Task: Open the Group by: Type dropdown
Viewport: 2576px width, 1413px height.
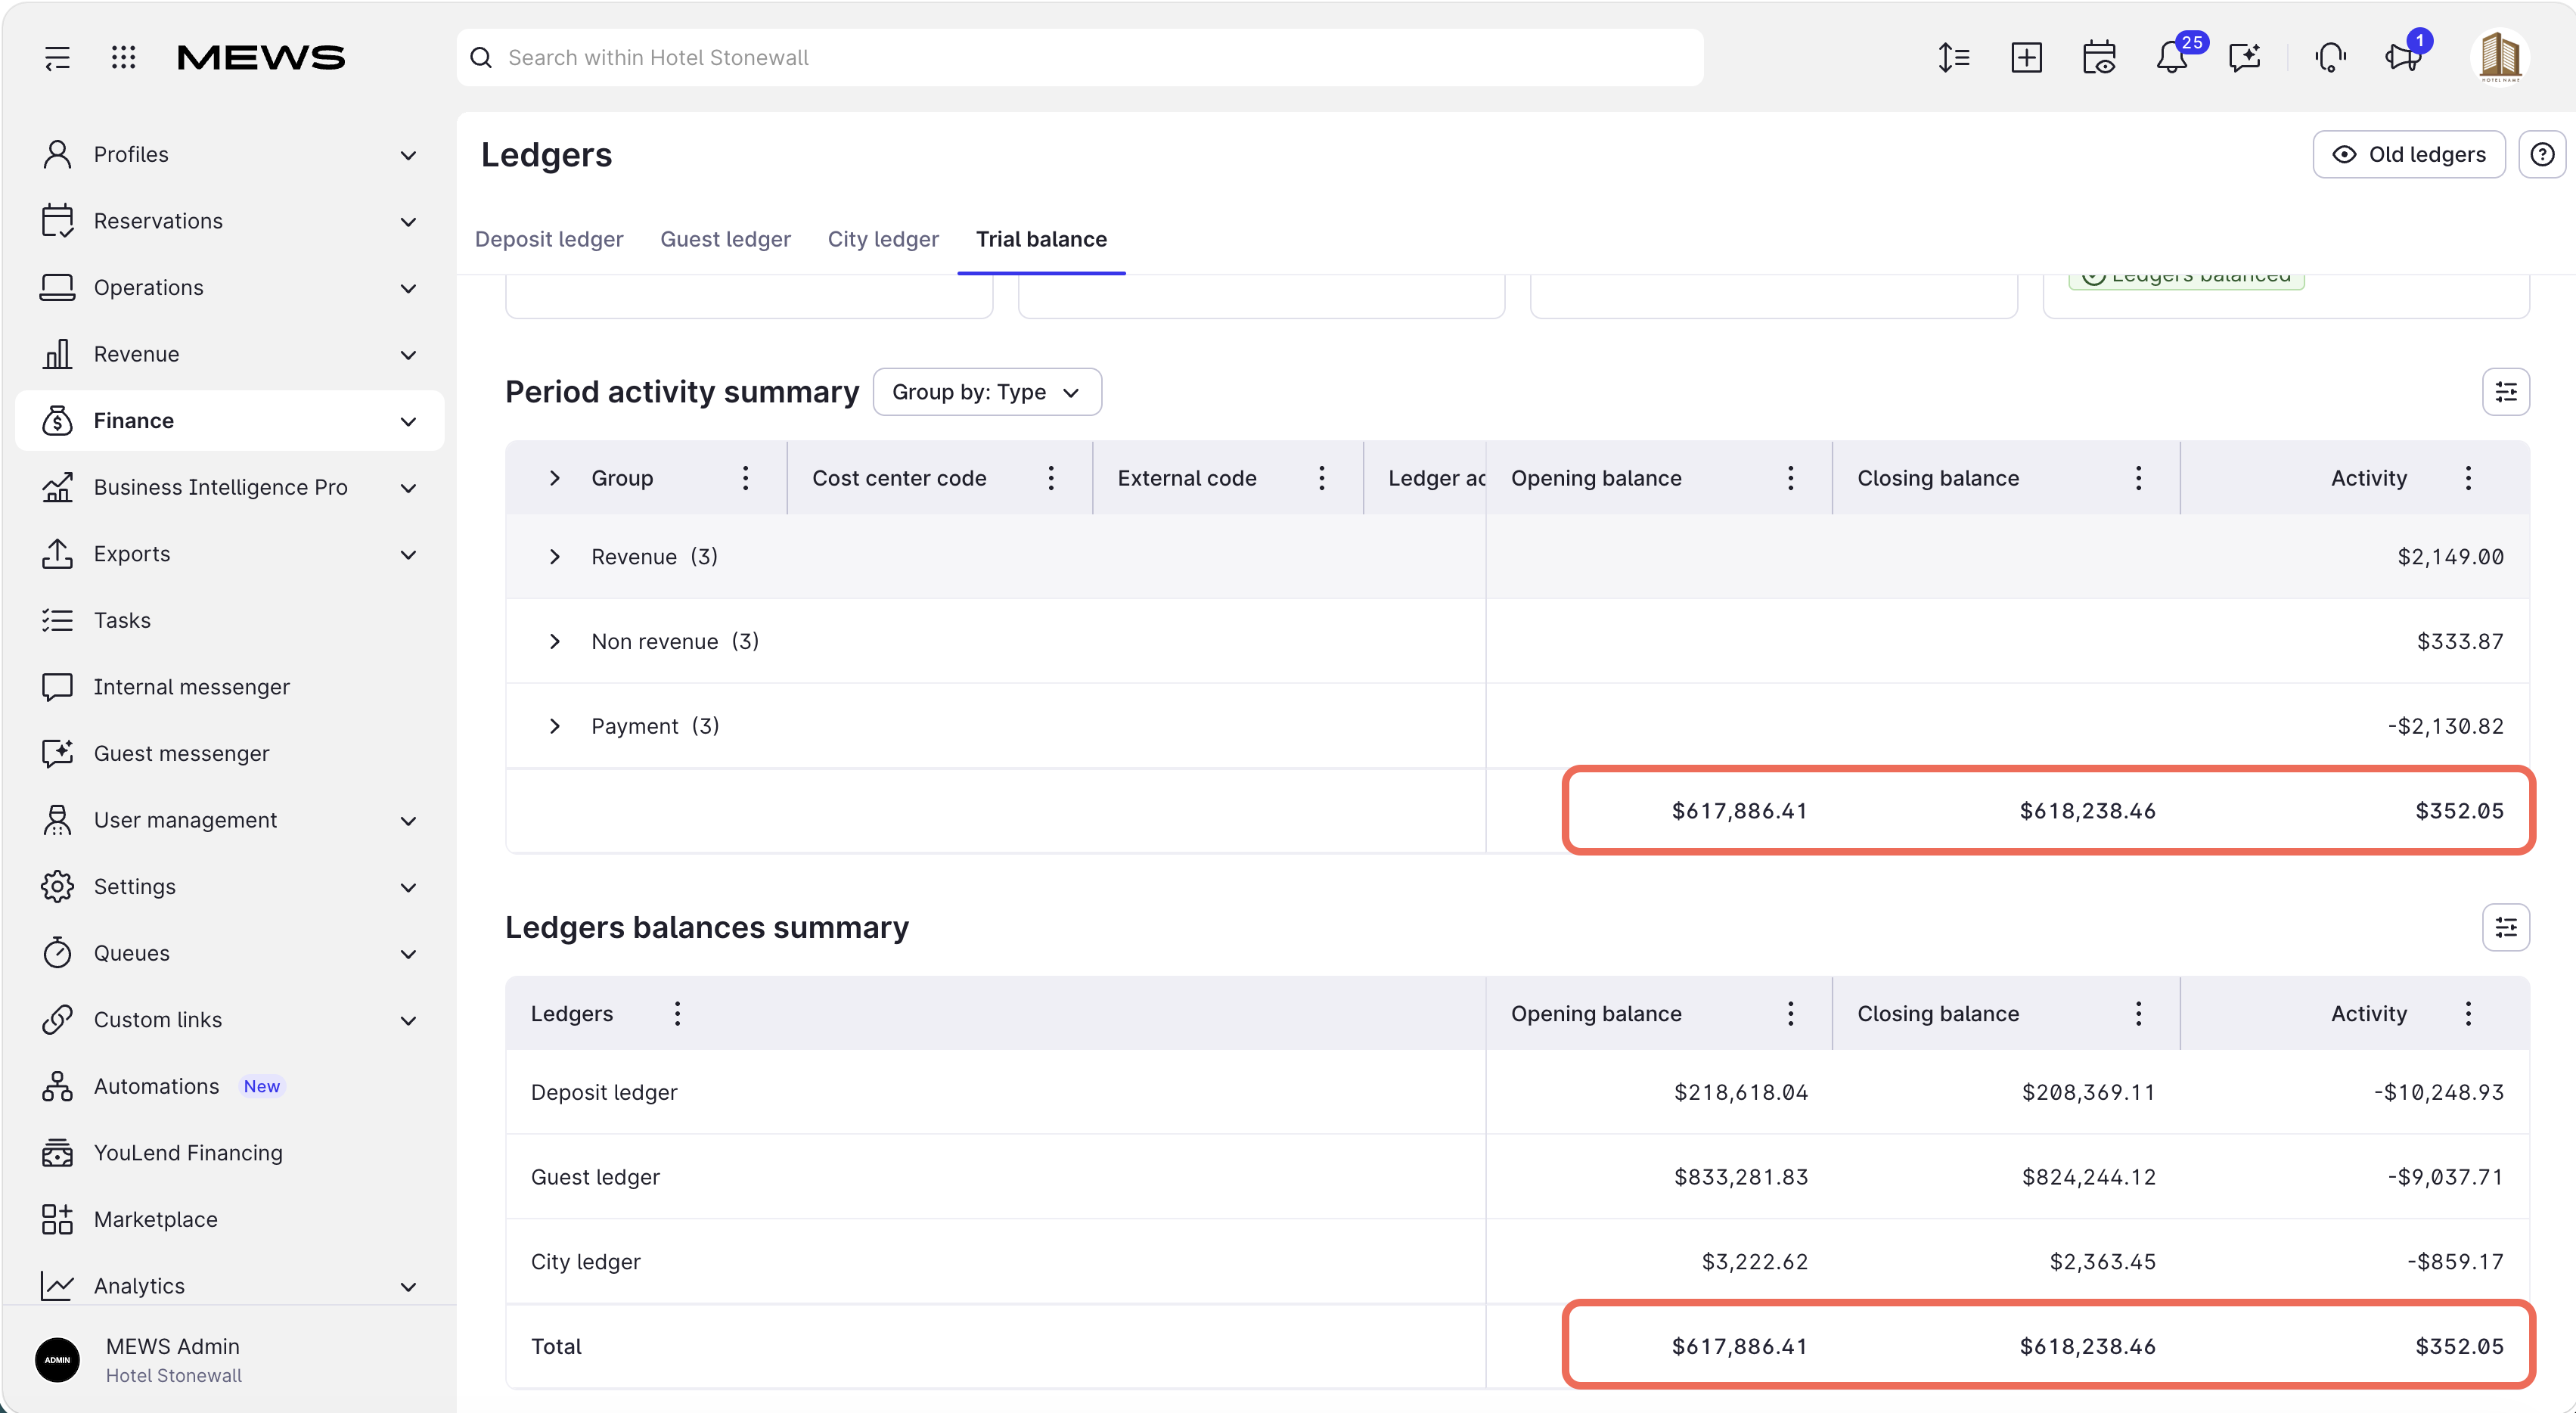Action: [x=987, y=392]
